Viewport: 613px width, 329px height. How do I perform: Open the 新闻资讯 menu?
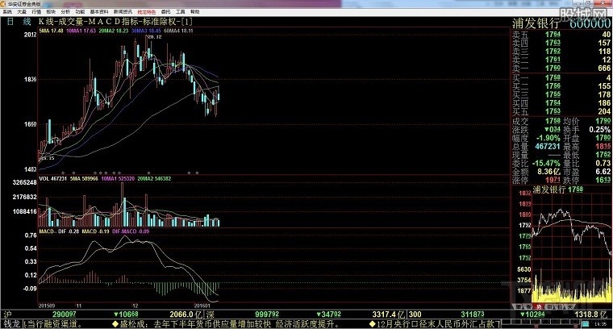coord(123,12)
